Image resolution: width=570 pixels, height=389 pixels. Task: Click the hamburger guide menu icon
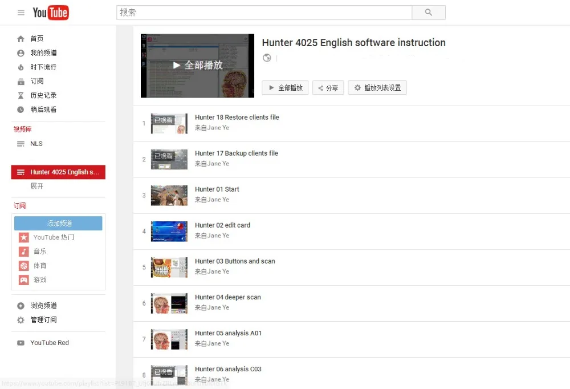tap(21, 13)
